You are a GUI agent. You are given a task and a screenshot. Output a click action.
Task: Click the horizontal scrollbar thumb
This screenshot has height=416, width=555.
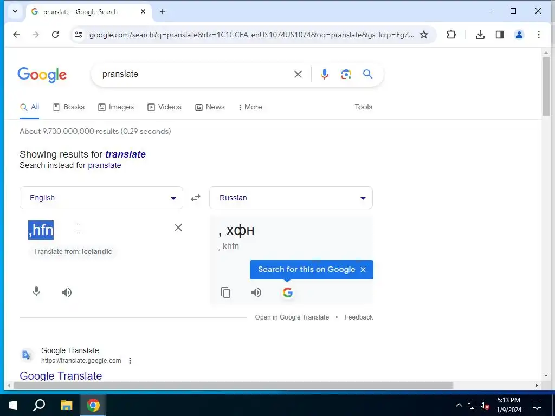point(233,385)
